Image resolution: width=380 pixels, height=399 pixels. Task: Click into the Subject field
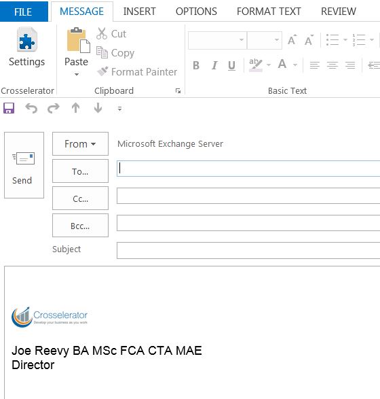248,250
